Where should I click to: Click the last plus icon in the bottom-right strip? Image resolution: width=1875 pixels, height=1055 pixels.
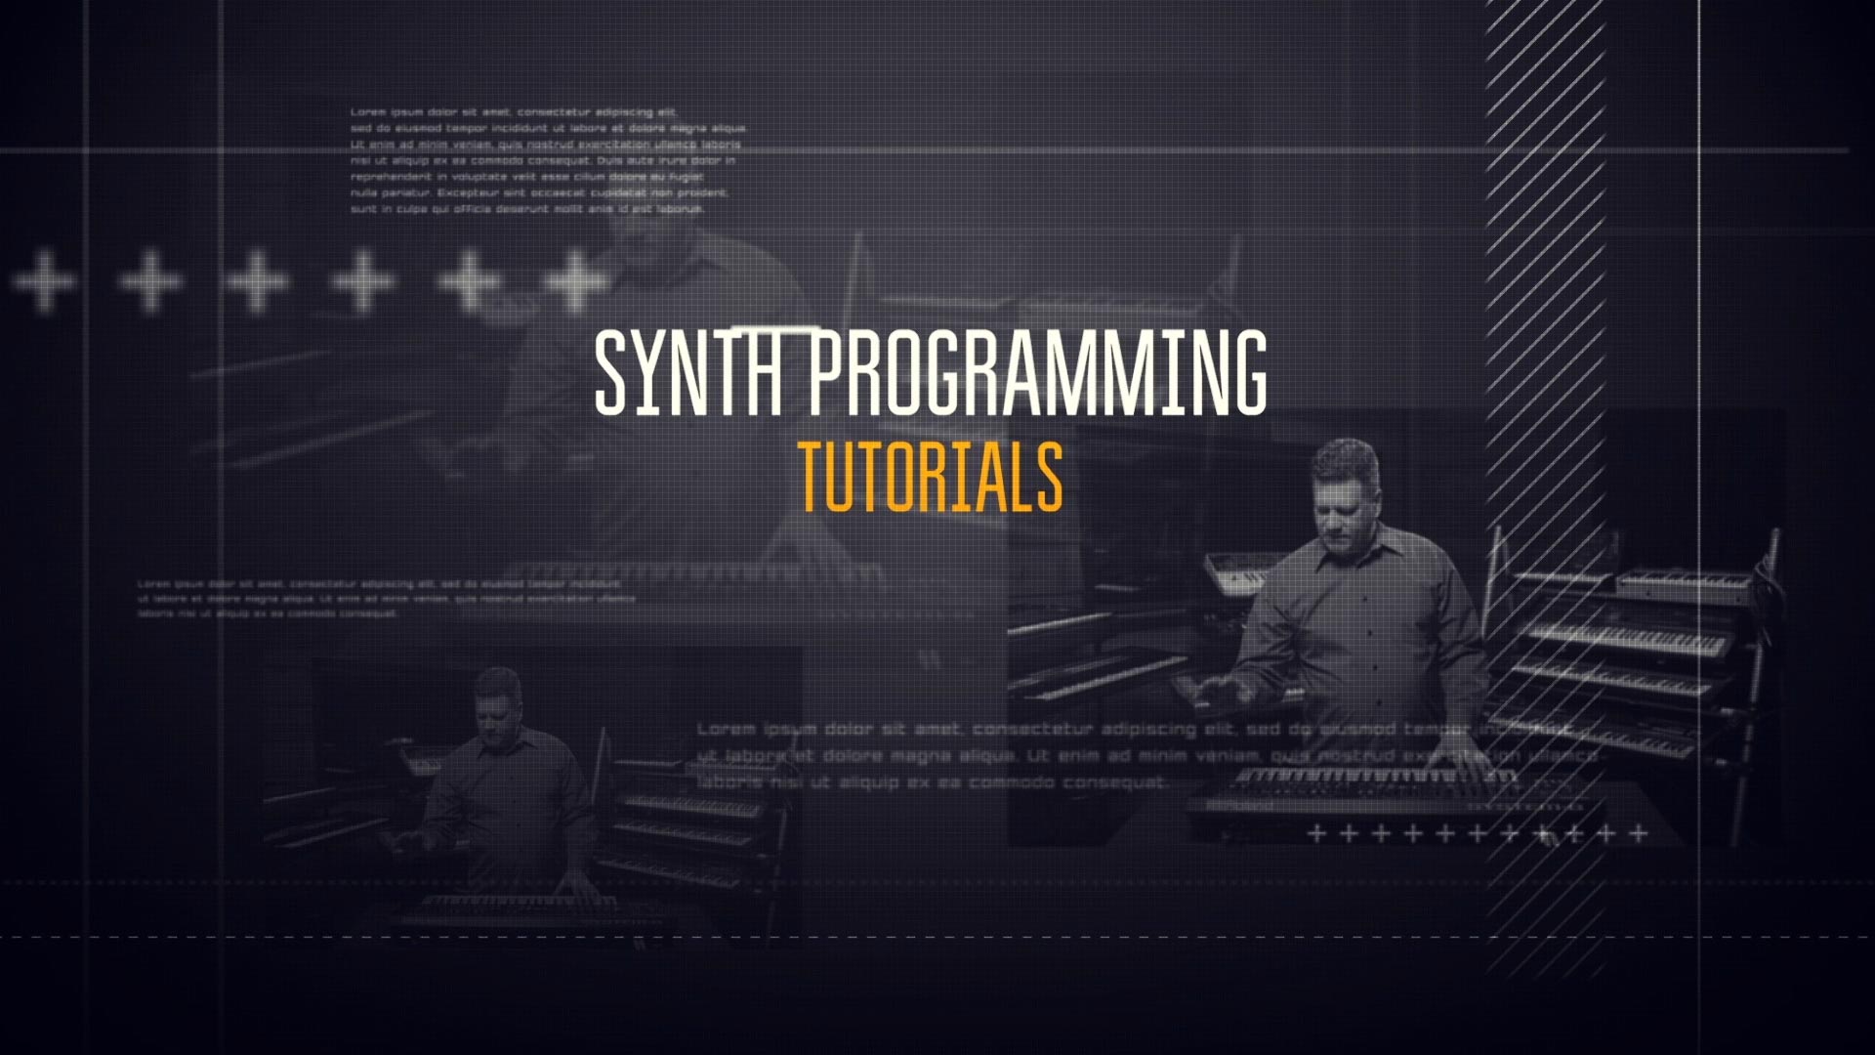1637,832
